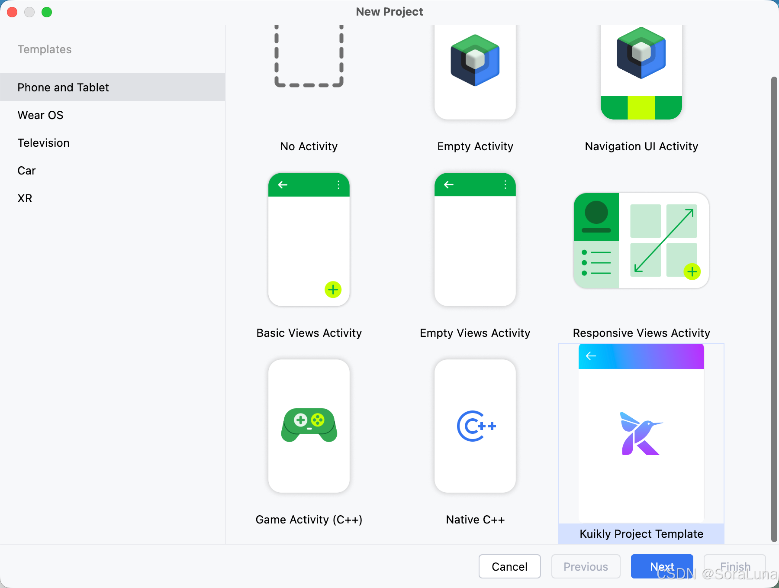Click the Basic Views Activity label
This screenshot has width=779, height=588.
[309, 333]
